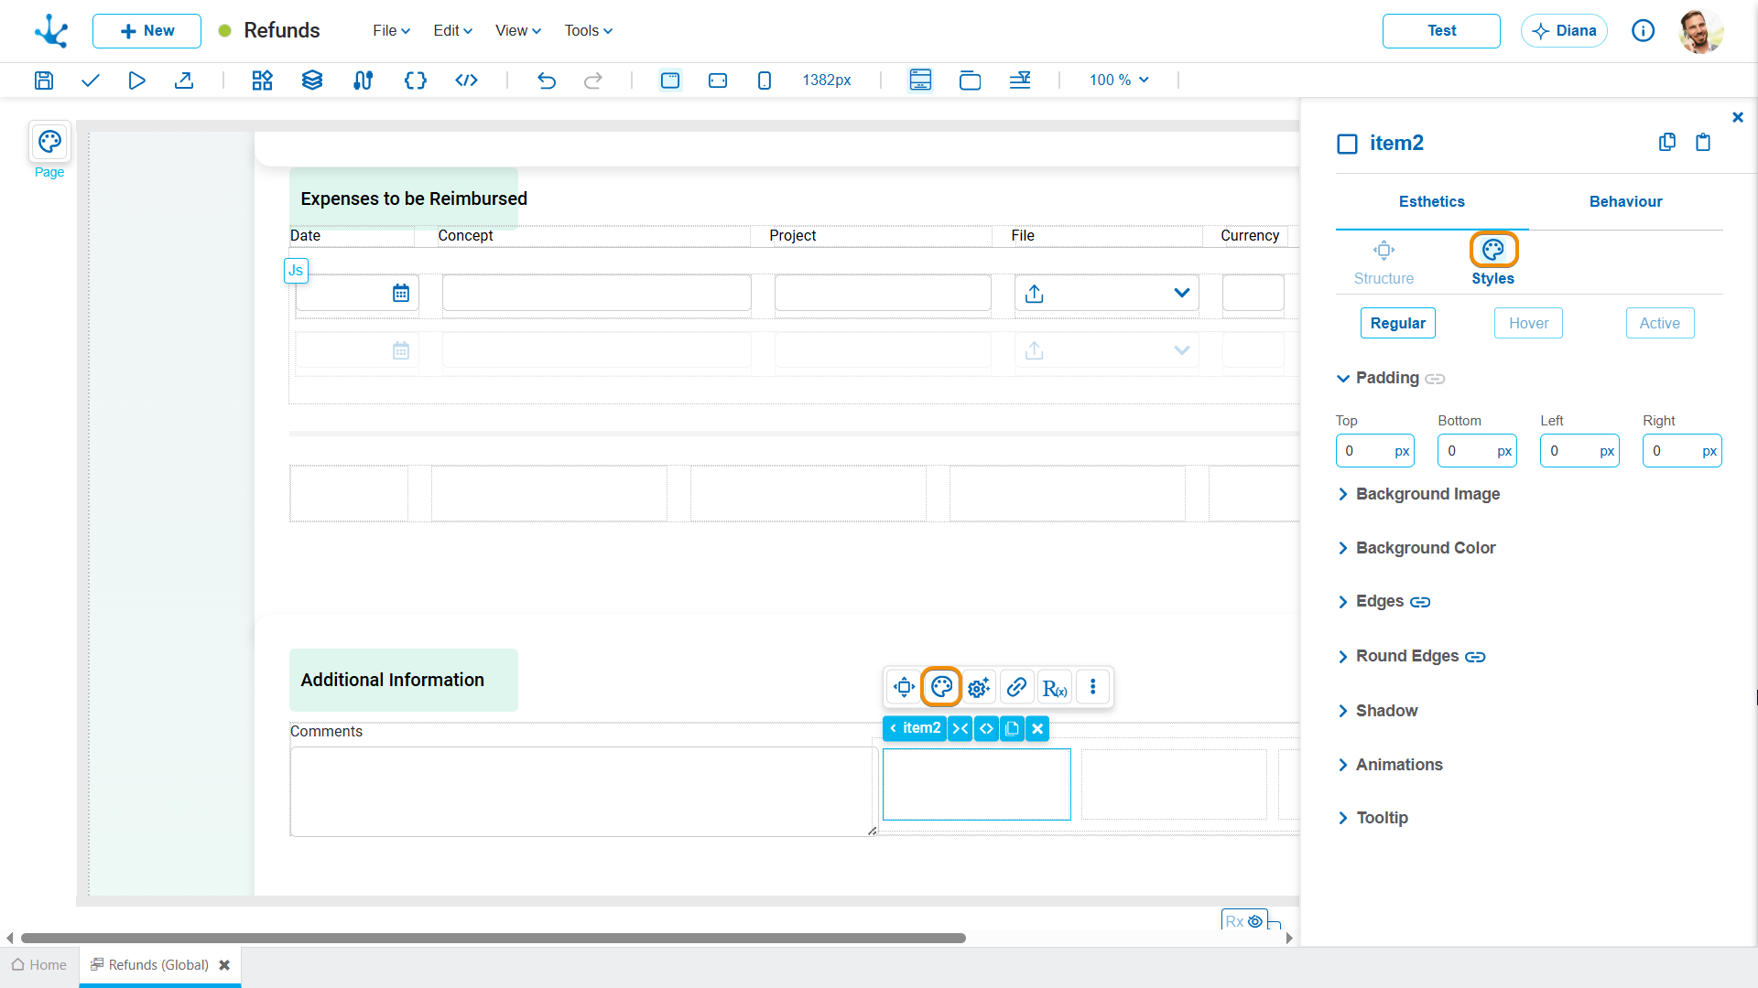The width and height of the screenshot is (1758, 988).
Task: Click the Styles palette in item2 toolbar
Action: [x=941, y=687]
